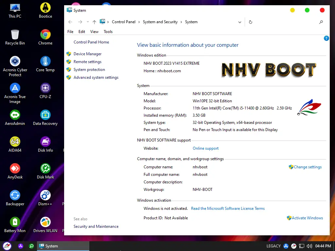The image size is (335, 251).
Task: Open the volume speaker tray icon
Action: pyautogui.click(x=309, y=246)
